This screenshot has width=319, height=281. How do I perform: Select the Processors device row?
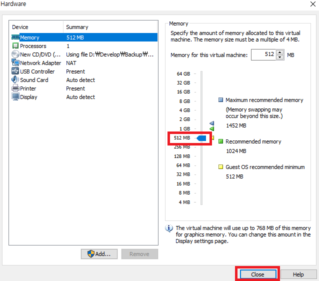click(84, 46)
